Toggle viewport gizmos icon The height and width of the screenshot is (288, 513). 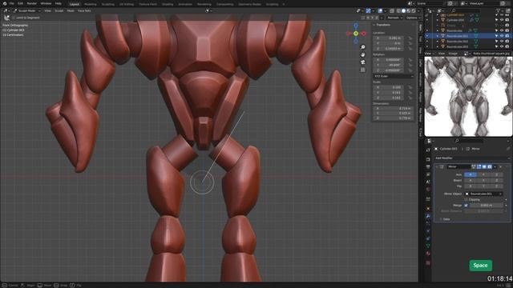pos(369,10)
